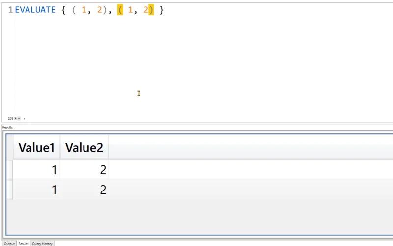
Task: Open the 238 % zoom level dropdown
Action: click(x=19, y=118)
